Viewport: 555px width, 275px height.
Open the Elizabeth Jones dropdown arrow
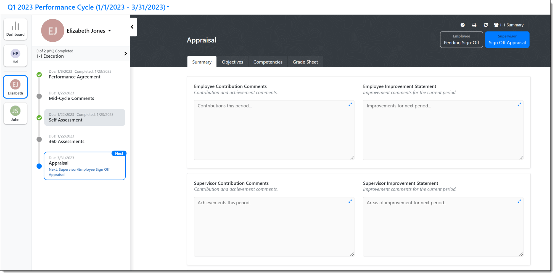coord(110,31)
